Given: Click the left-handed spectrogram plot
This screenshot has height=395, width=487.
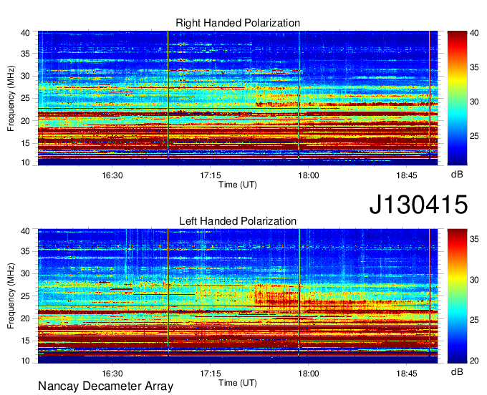Looking at the screenshot, I should [238, 296].
